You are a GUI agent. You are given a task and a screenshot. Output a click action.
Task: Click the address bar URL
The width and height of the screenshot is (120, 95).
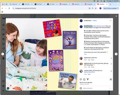(x=26, y=8)
